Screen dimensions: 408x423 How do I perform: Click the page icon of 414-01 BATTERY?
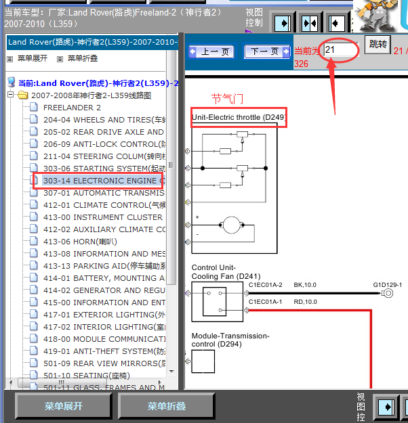click(x=34, y=277)
